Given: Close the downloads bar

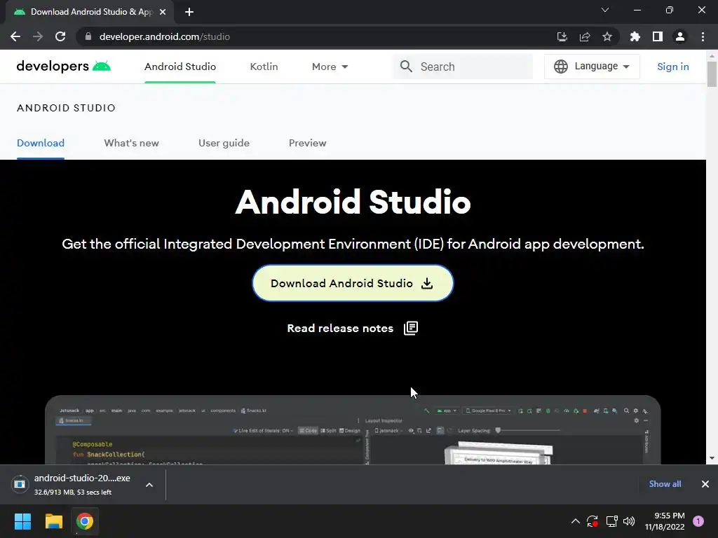Looking at the screenshot, I should [x=705, y=484].
